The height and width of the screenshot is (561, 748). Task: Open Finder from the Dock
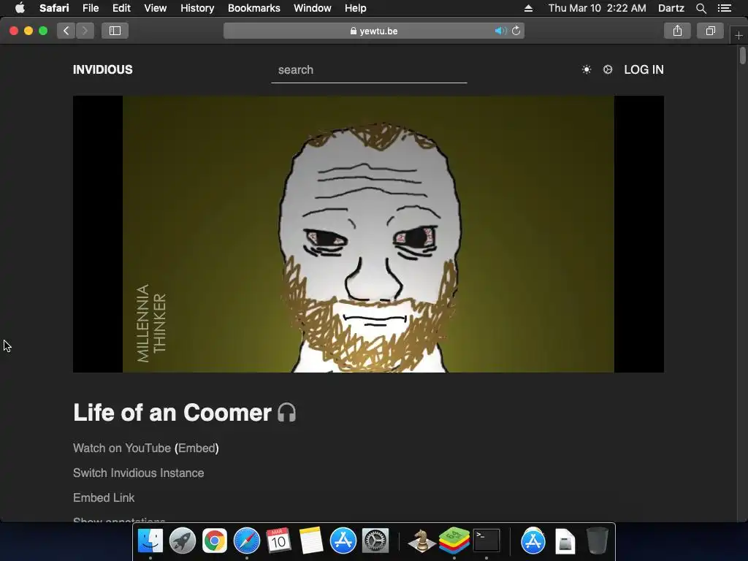pos(150,541)
